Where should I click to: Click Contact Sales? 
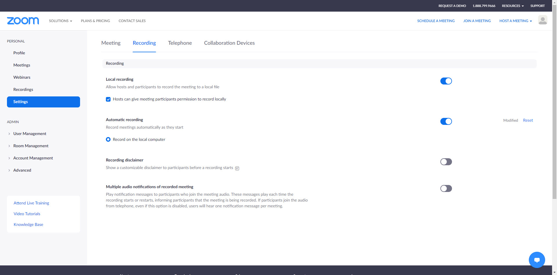click(132, 21)
